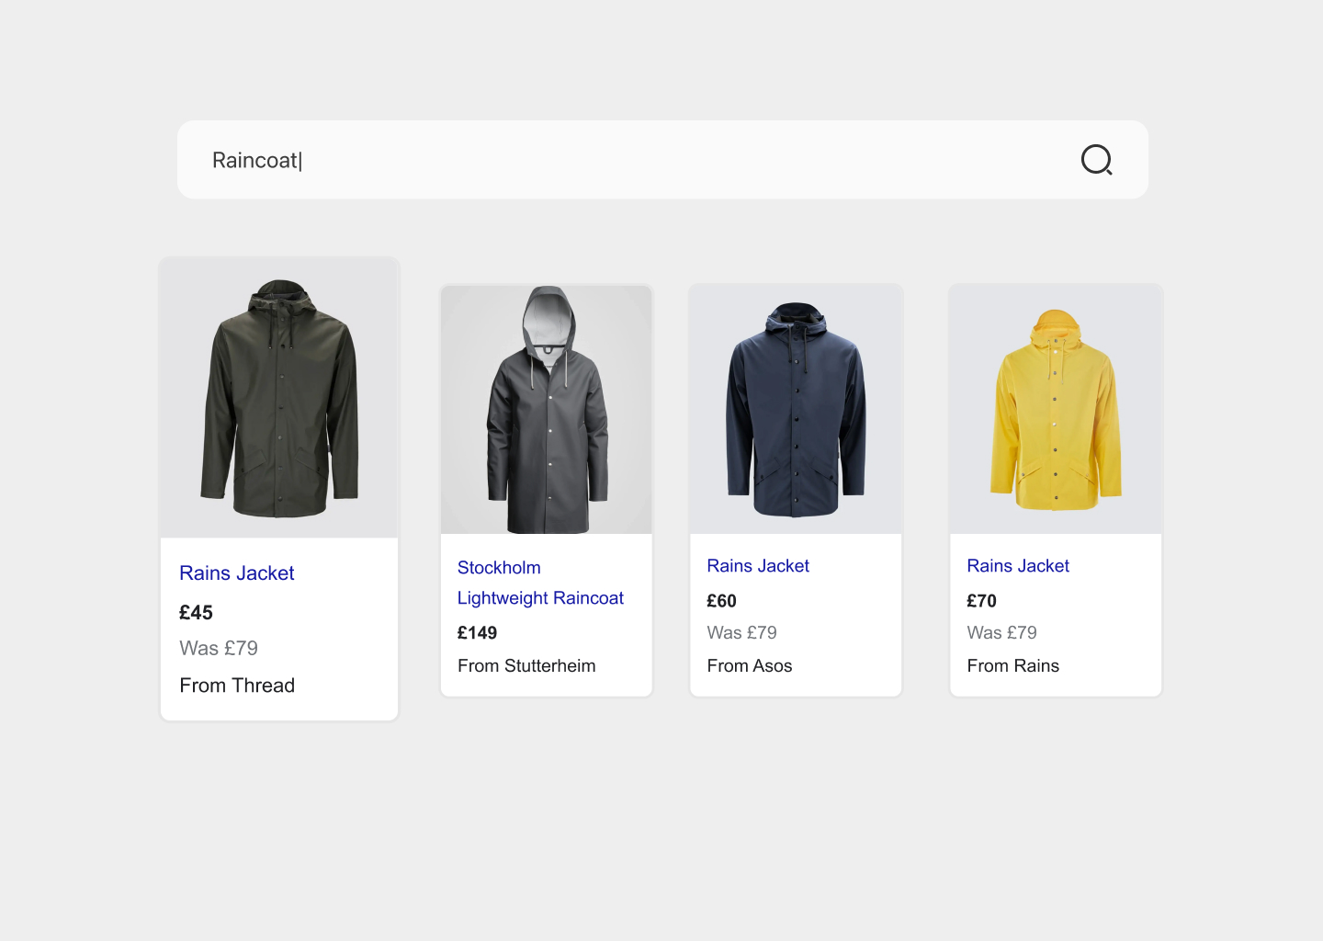Click the From Thread seller text
This screenshot has width=1323, height=941.
click(x=237, y=686)
